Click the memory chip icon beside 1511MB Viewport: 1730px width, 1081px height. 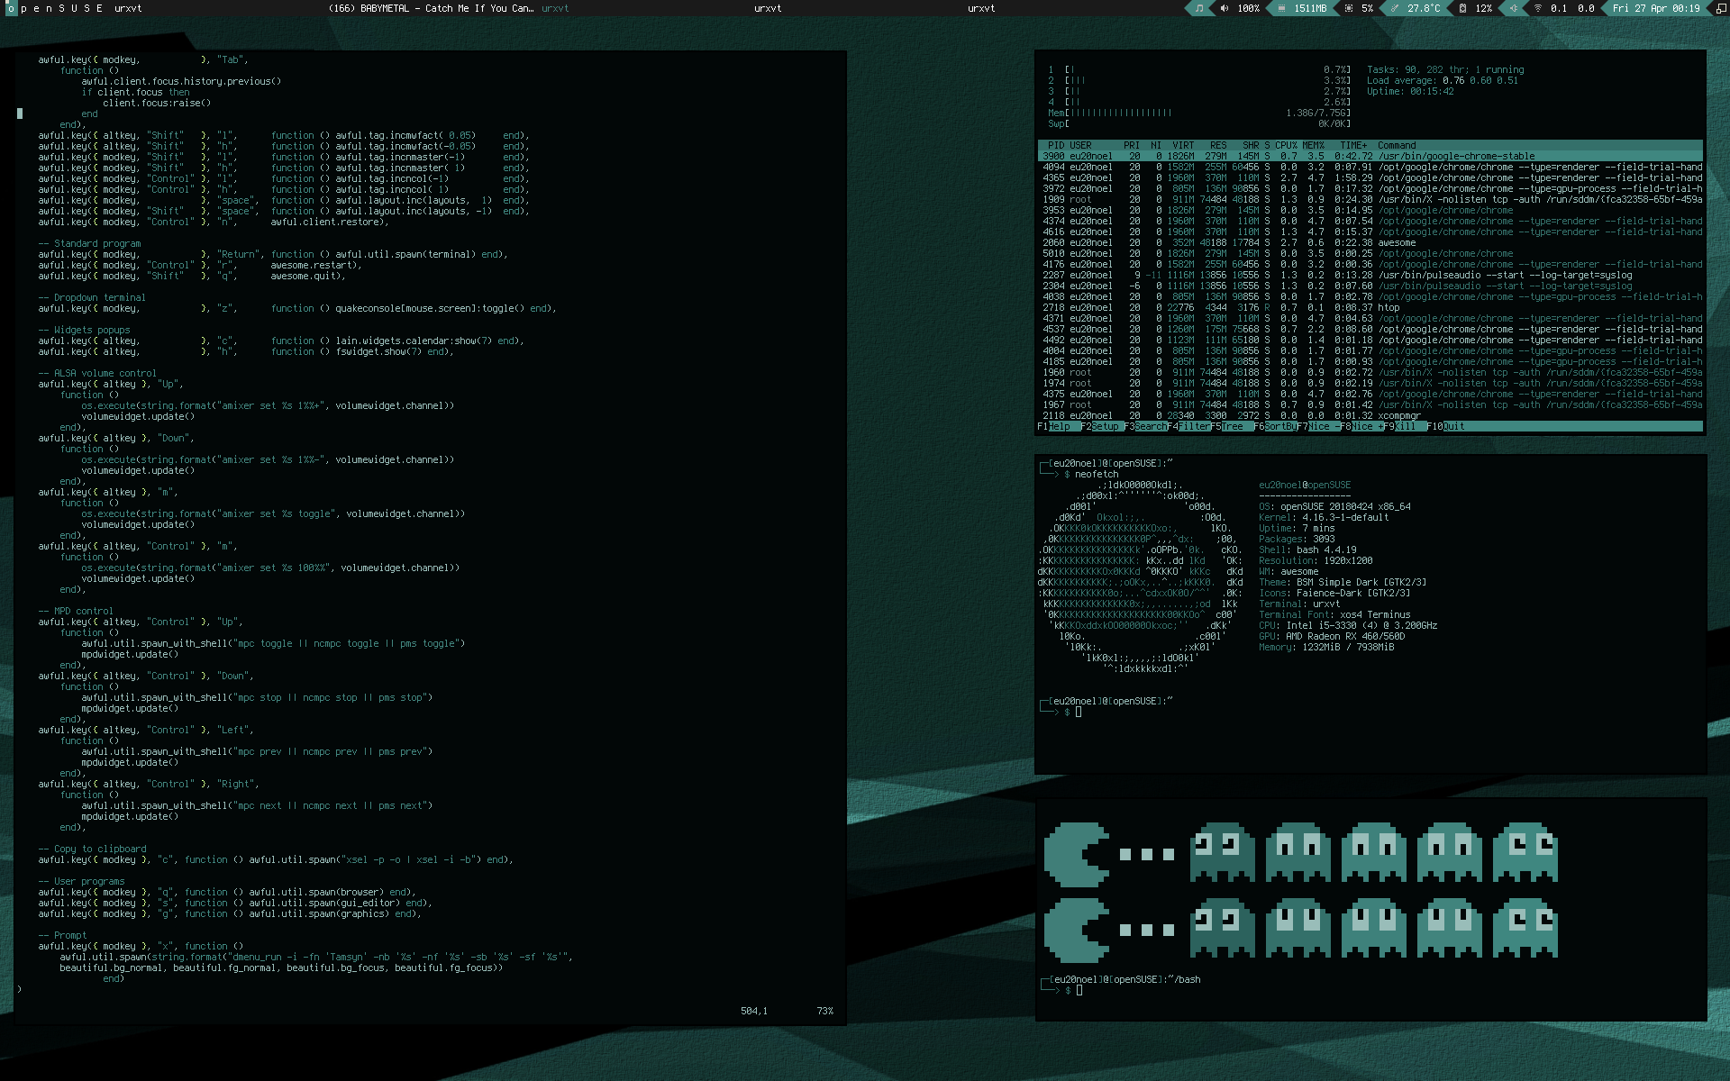(x=1281, y=8)
